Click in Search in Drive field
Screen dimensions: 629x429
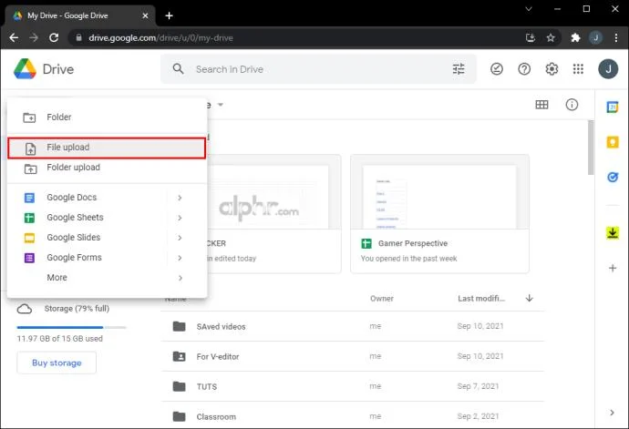[319, 69]
